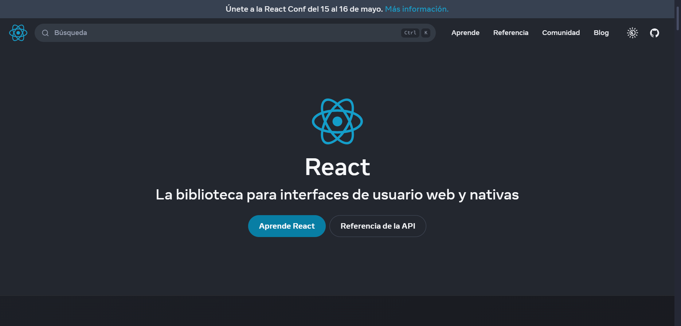Follow the Más información link

point(416,9)
